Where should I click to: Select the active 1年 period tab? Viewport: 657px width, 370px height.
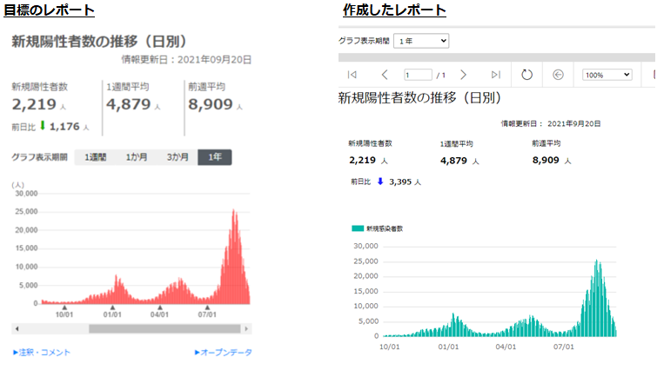pyautogui.click(x=214, y=157)
